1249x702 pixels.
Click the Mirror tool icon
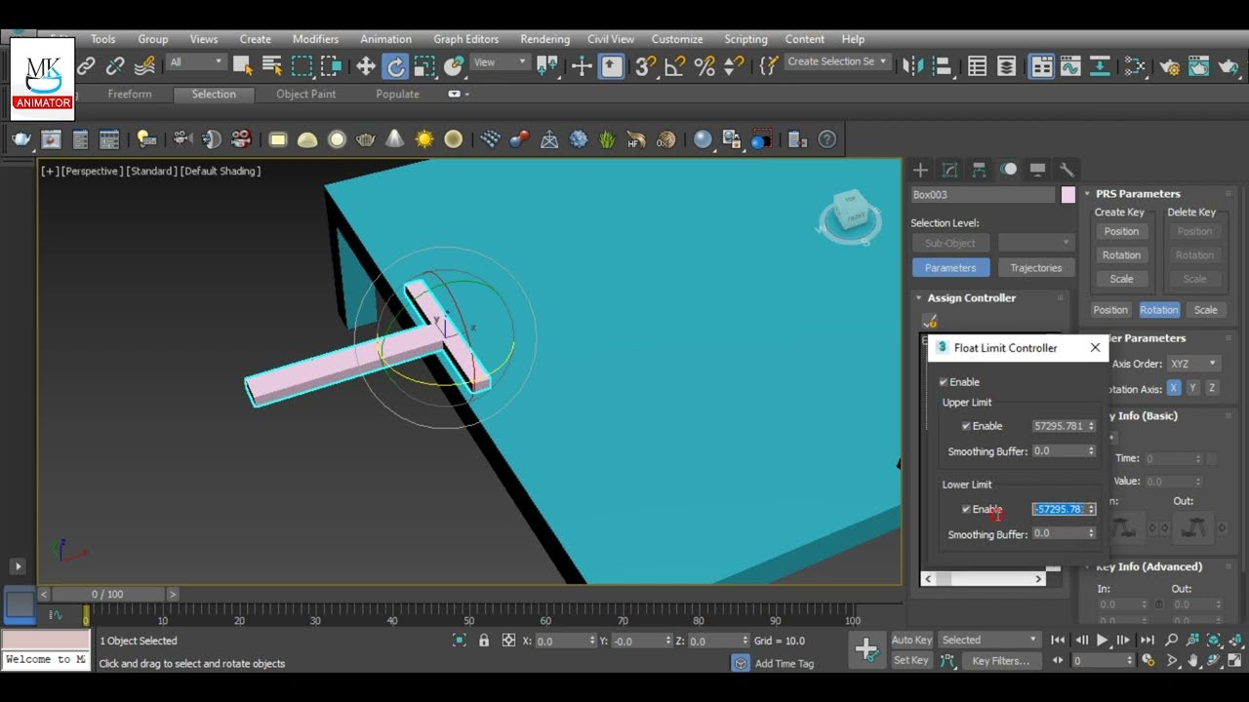point(913,66)
